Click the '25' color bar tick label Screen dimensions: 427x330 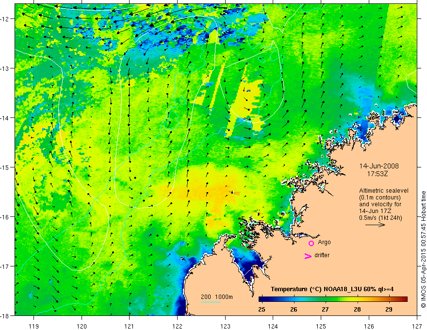tap(262, 309)
